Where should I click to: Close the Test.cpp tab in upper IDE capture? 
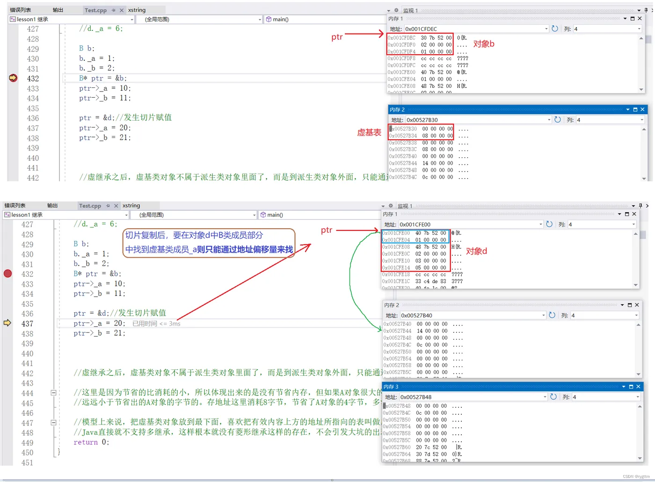122,10
